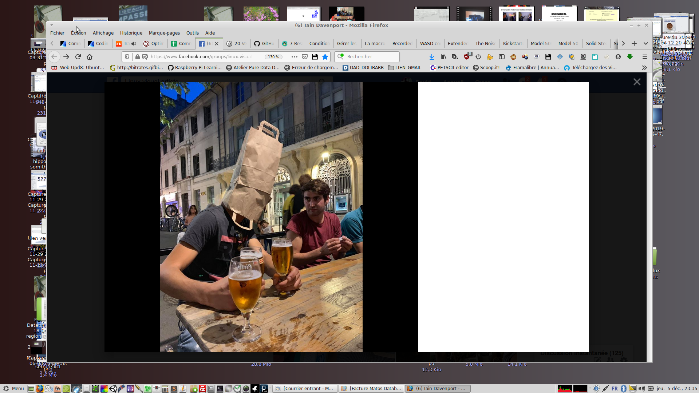The image size is (699, 393).
Task: Toggle the sidebar view icon
Action: [502, 57]
